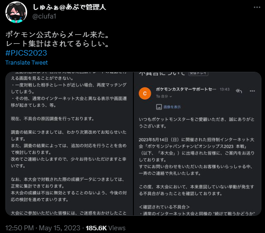
Task: Click sender name ポケモンカスタマーサポートセ…
Action: click(186, 89)
